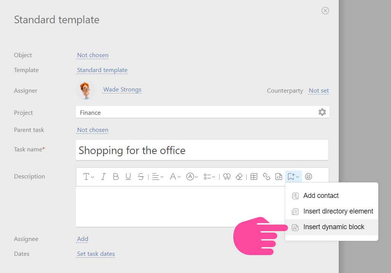The width and height of the screenshot is (391, 273).
Task: Open assigner Wade Strongs link
Action: [122, 90]
